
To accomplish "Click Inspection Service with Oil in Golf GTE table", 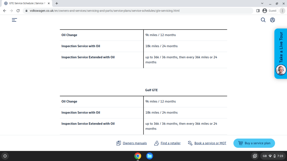I will 81,112.
